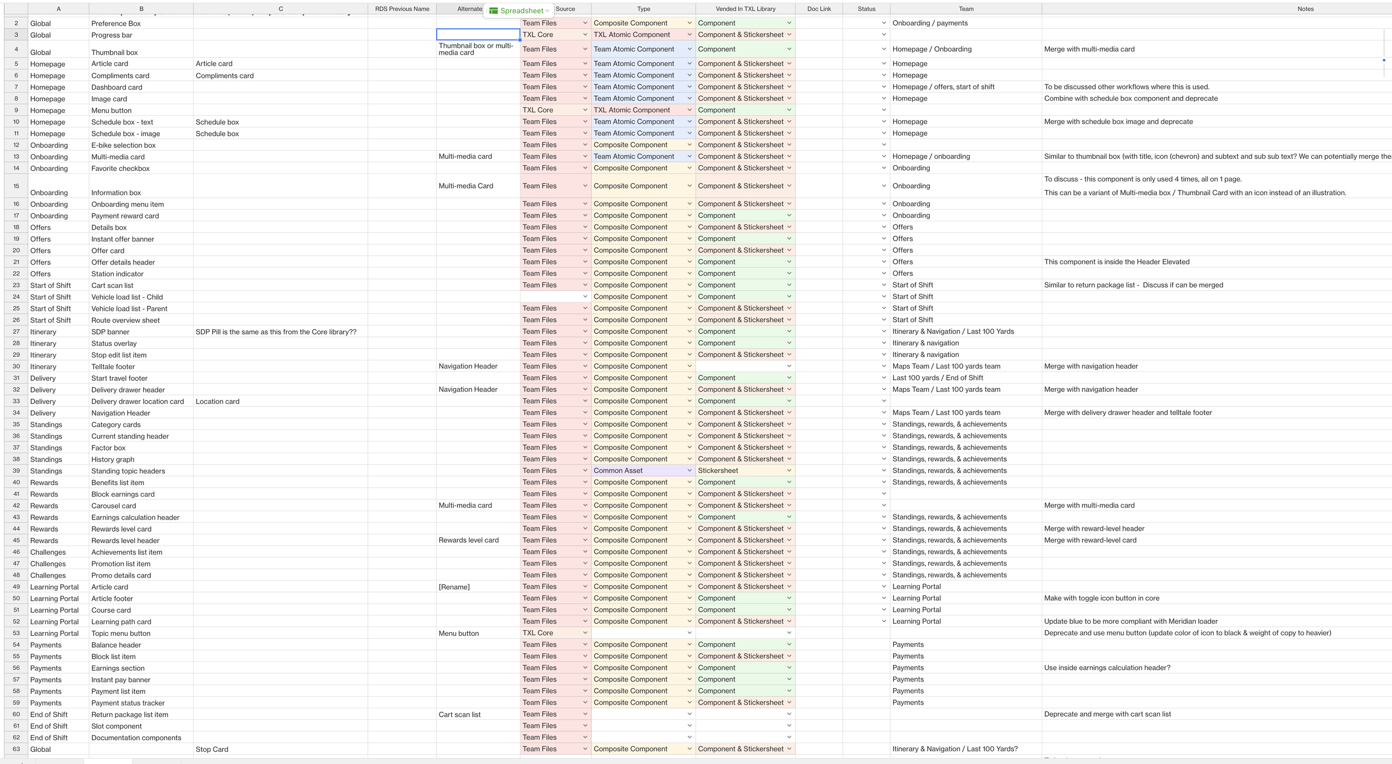Select row 15 header
This screenshot has height=764, width=1392.
(x=16, y=186)
